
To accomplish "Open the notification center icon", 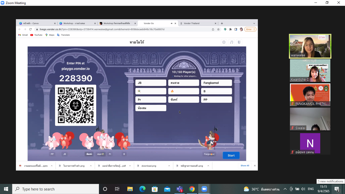I will [x=337, y=189].
